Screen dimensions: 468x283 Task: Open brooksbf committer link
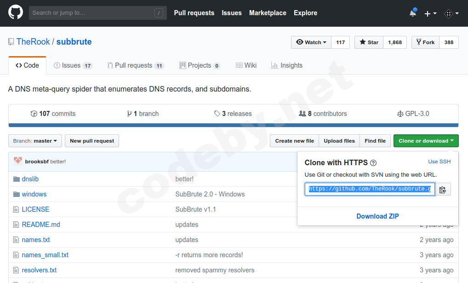(37, 162)
